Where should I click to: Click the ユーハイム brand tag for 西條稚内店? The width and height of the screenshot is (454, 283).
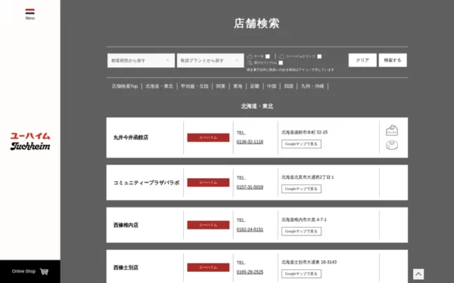pos(208,225)
